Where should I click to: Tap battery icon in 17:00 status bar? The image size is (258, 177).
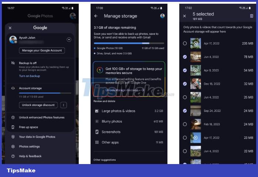[x=161, y=8]
